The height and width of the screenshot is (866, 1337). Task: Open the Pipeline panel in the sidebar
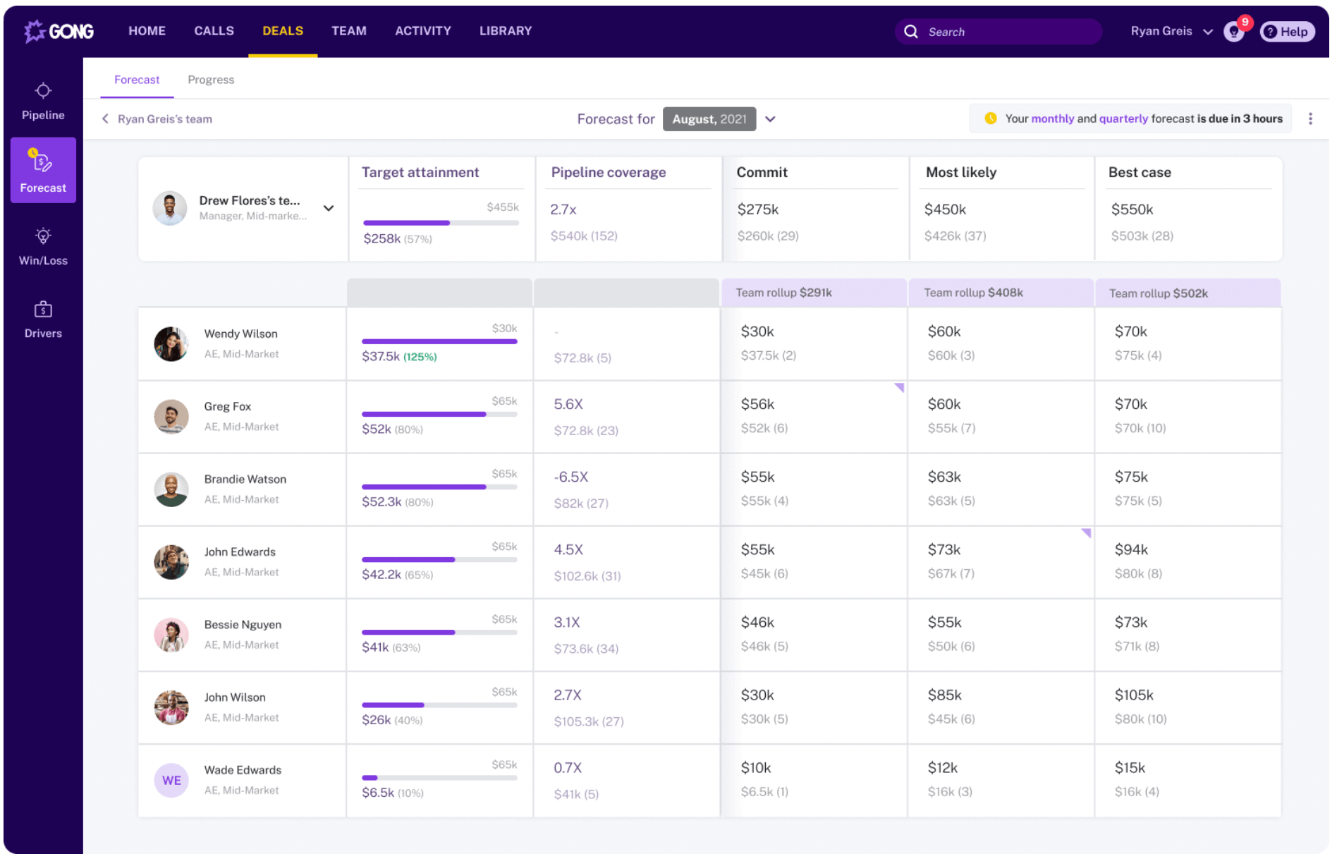(42, 99)
